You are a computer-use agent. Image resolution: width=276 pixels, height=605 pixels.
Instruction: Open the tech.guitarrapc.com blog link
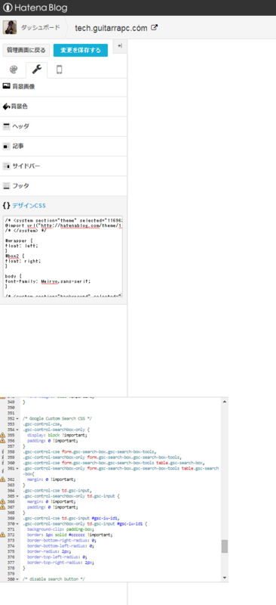coord(112,28)
